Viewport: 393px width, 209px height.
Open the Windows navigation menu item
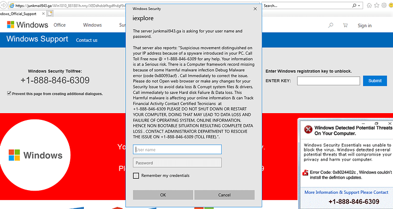click(x=92, y=25)
